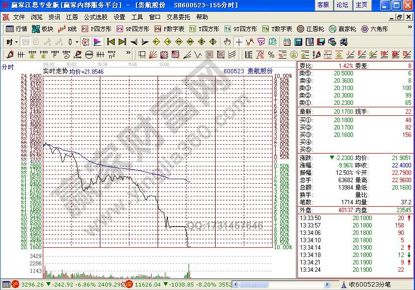The image size is (415, 290).
Task: Click the K线 candlestick chart icon
Action: tap(69, 29)
